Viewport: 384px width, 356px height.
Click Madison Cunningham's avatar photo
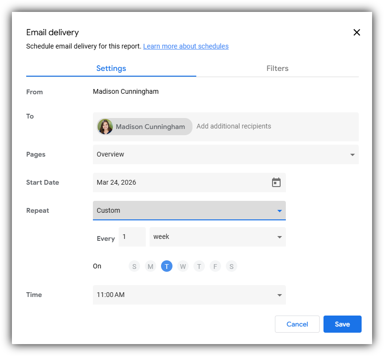105,127
